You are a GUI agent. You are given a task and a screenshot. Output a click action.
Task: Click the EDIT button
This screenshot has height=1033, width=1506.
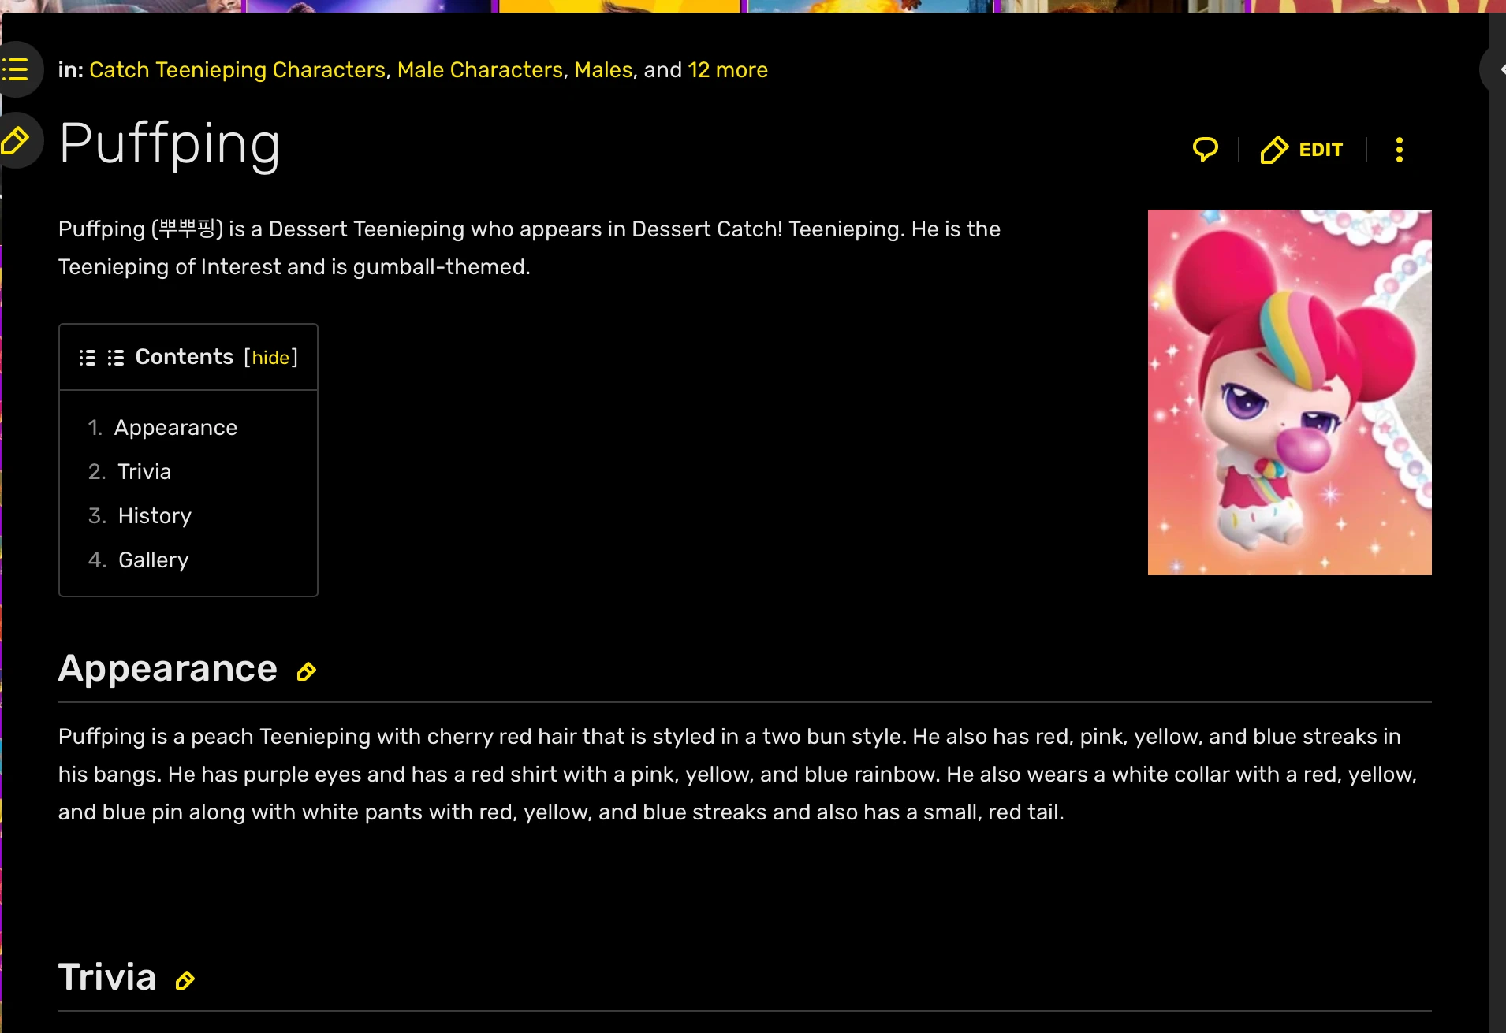pos(1321,150)
